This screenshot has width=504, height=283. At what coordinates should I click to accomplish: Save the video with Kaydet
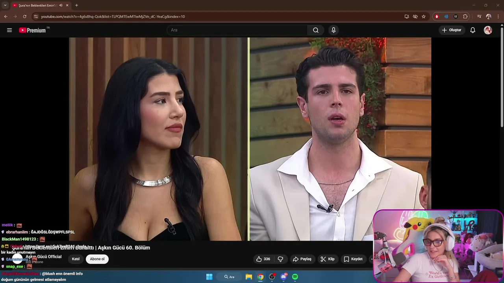(353, 259)
